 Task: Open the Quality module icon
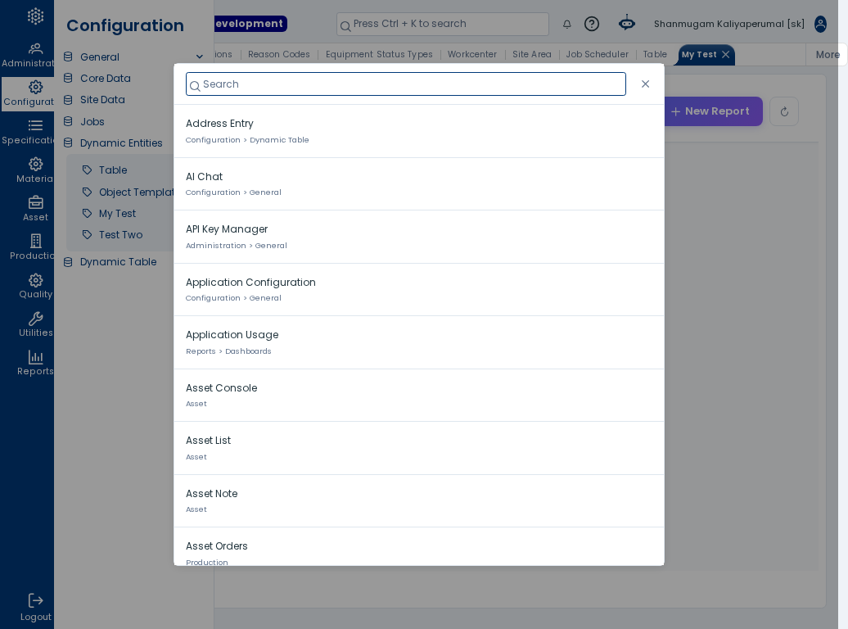(x=36, y=280)
